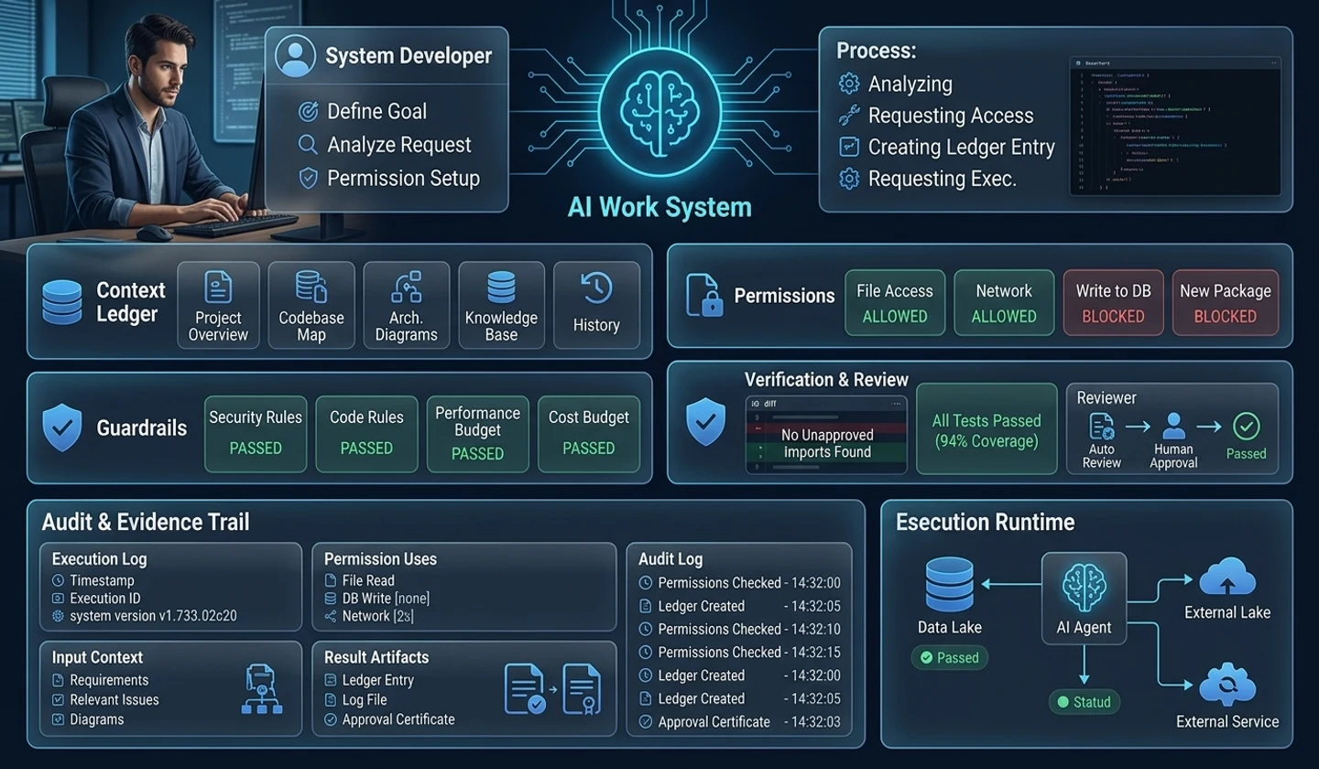1319x769 pixels.
Task: Click the File Read page icon
Action: (331, 580)
